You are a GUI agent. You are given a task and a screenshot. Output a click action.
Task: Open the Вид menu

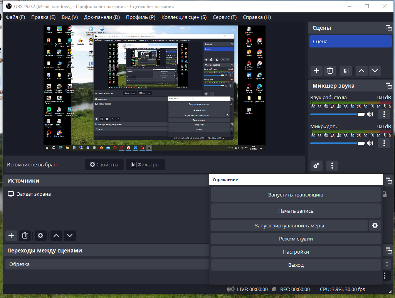70,17
